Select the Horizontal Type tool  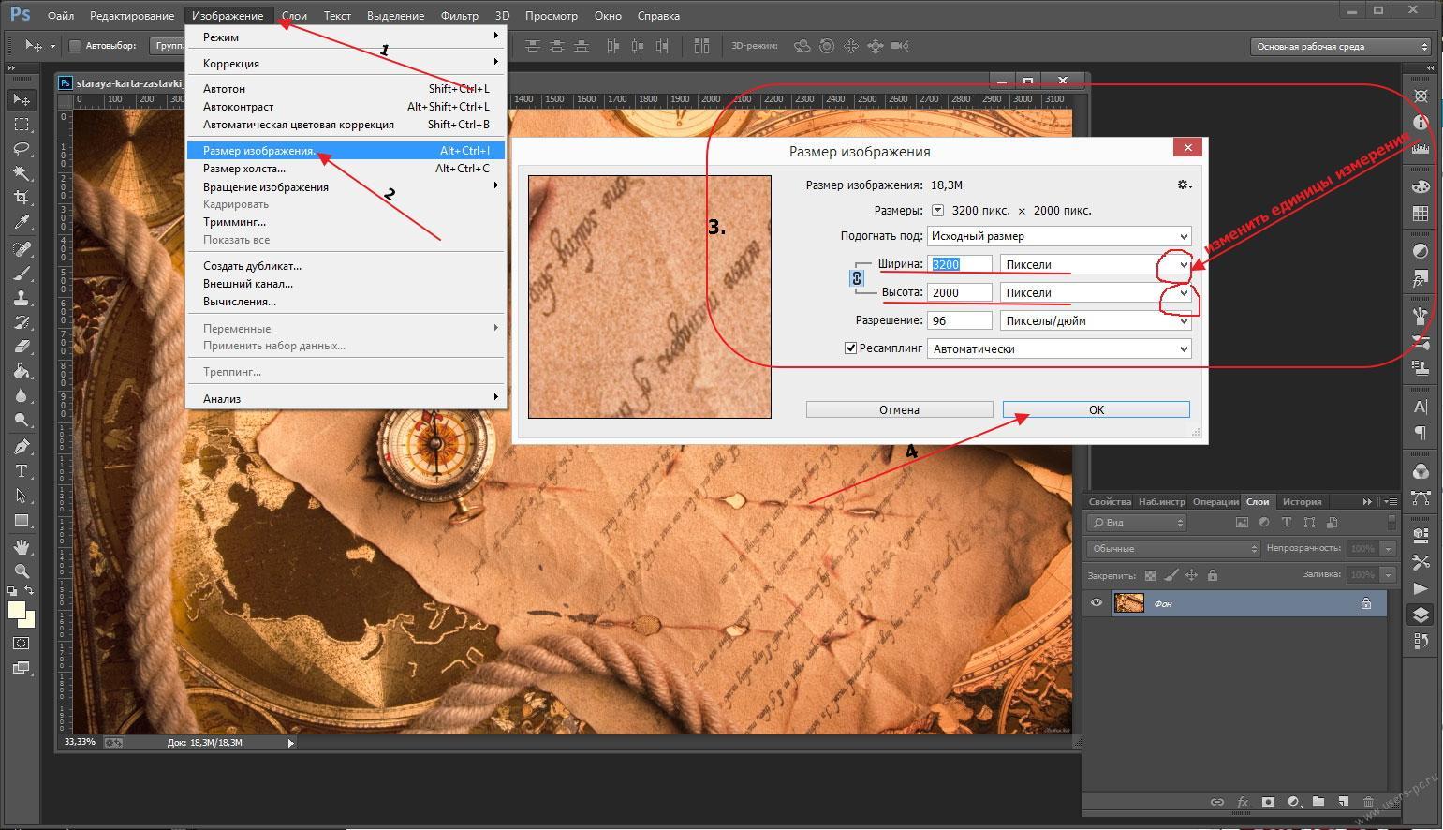point(22,471)
